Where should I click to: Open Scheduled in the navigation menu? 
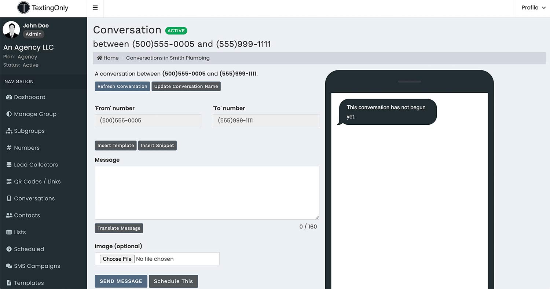(x=29, y=249)
